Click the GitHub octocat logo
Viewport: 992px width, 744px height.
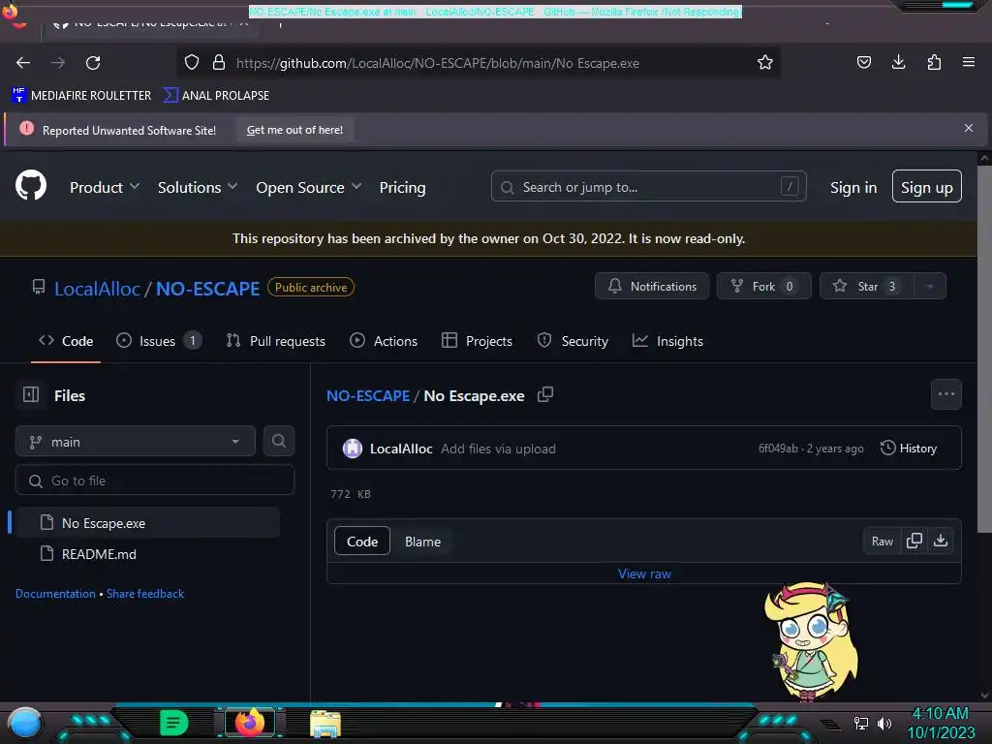(x=31, y=185)
